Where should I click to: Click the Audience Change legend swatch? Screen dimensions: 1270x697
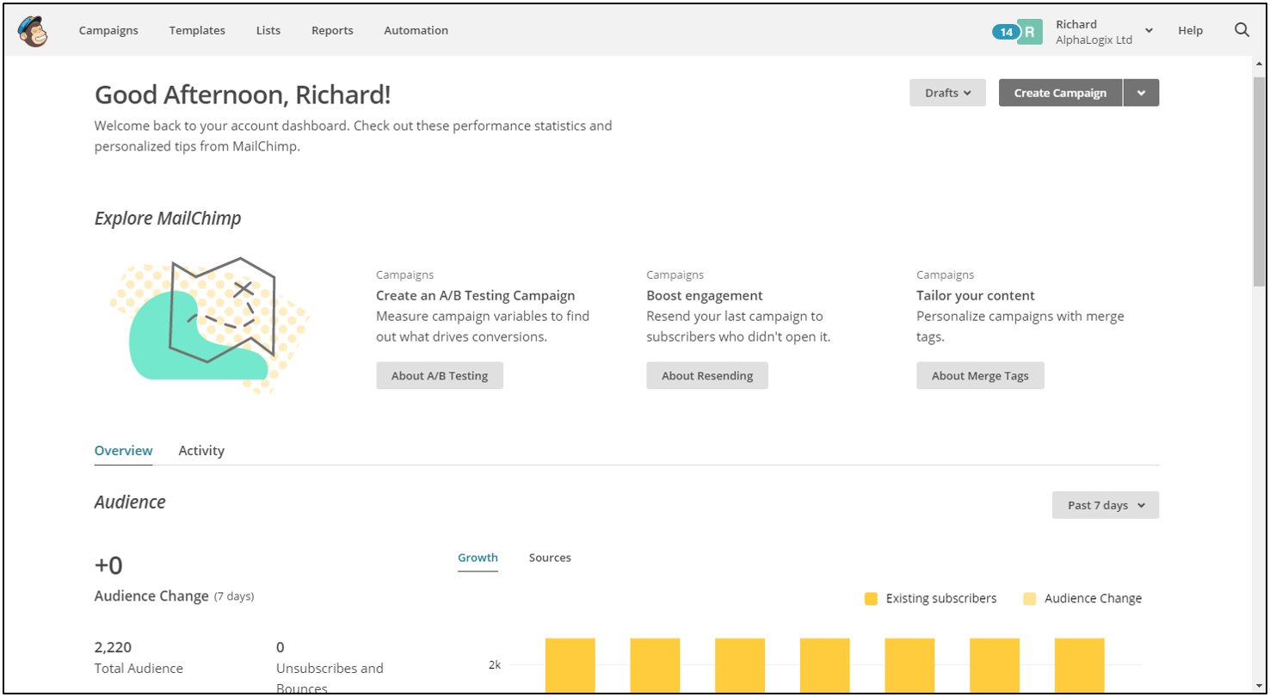(x=1030, y=599)
